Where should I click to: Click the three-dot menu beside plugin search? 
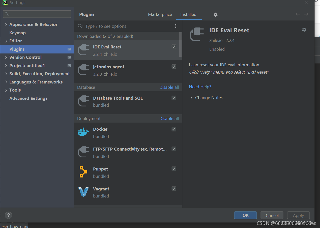click(x=176, y=26)
